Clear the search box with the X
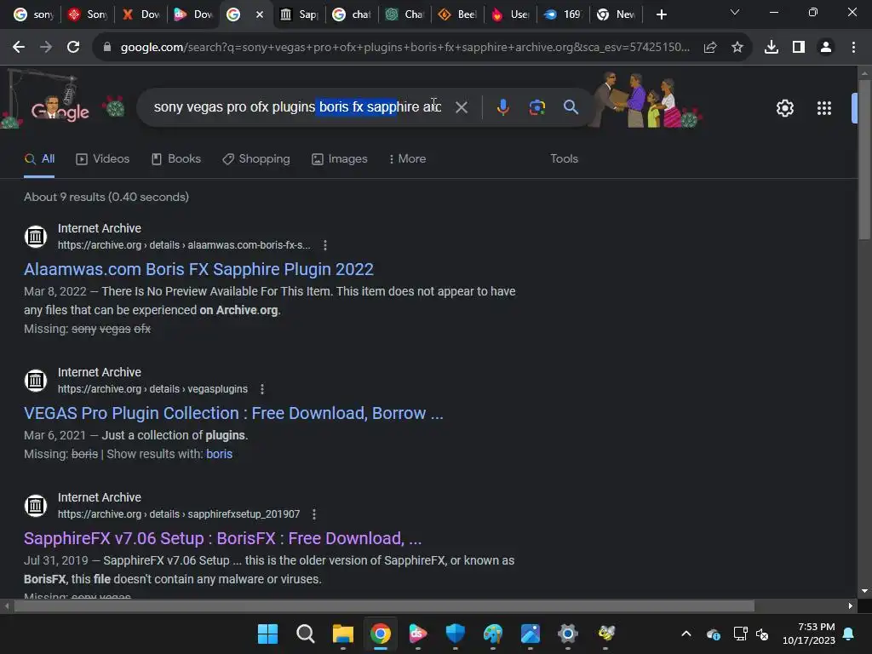Viewport: 872px width, 654px height. [461, 106]
